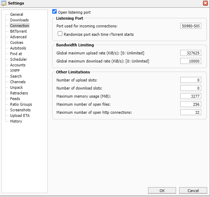
Task: Open Scheduler settings
Action: click(x=19, y=59)
